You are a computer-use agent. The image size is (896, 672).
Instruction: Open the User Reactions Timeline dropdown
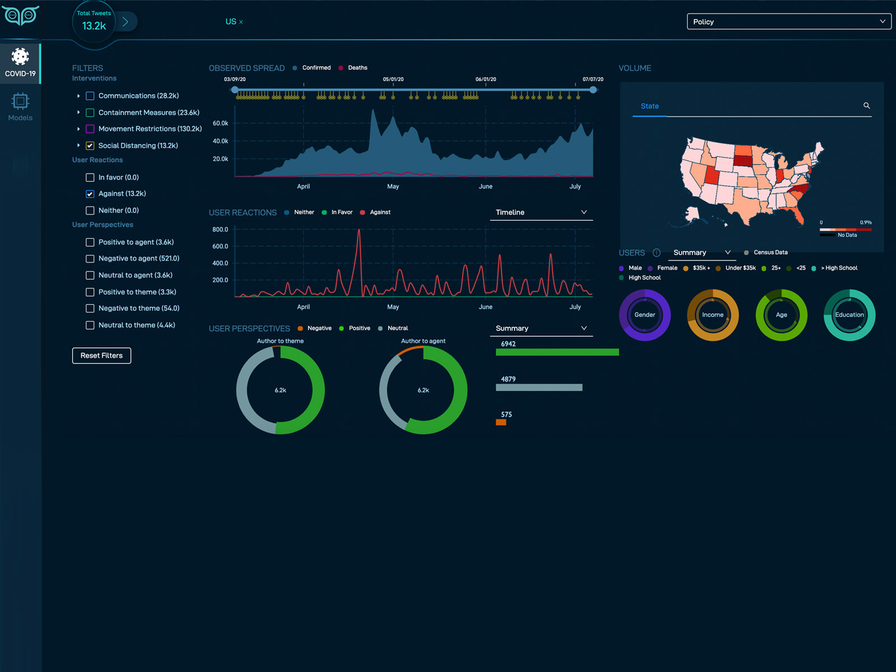coord(541,212)
